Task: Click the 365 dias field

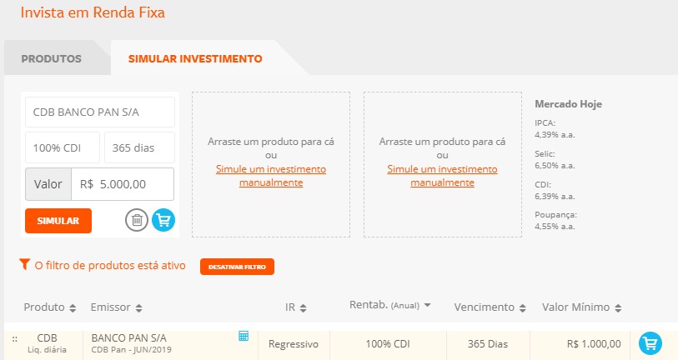Action: point(139,147)
